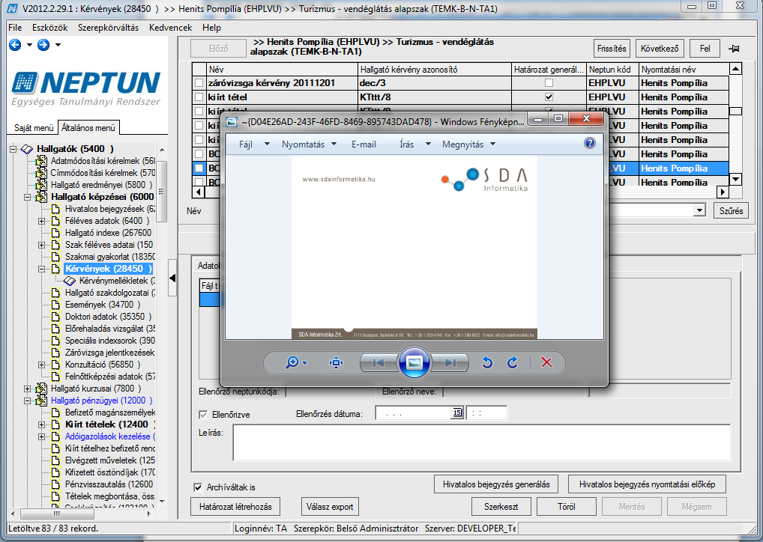The width and height of the screenshot is (763, 542).
Task: Tick the checkbox of the highlighted blue row
Action: coord(199,168)
